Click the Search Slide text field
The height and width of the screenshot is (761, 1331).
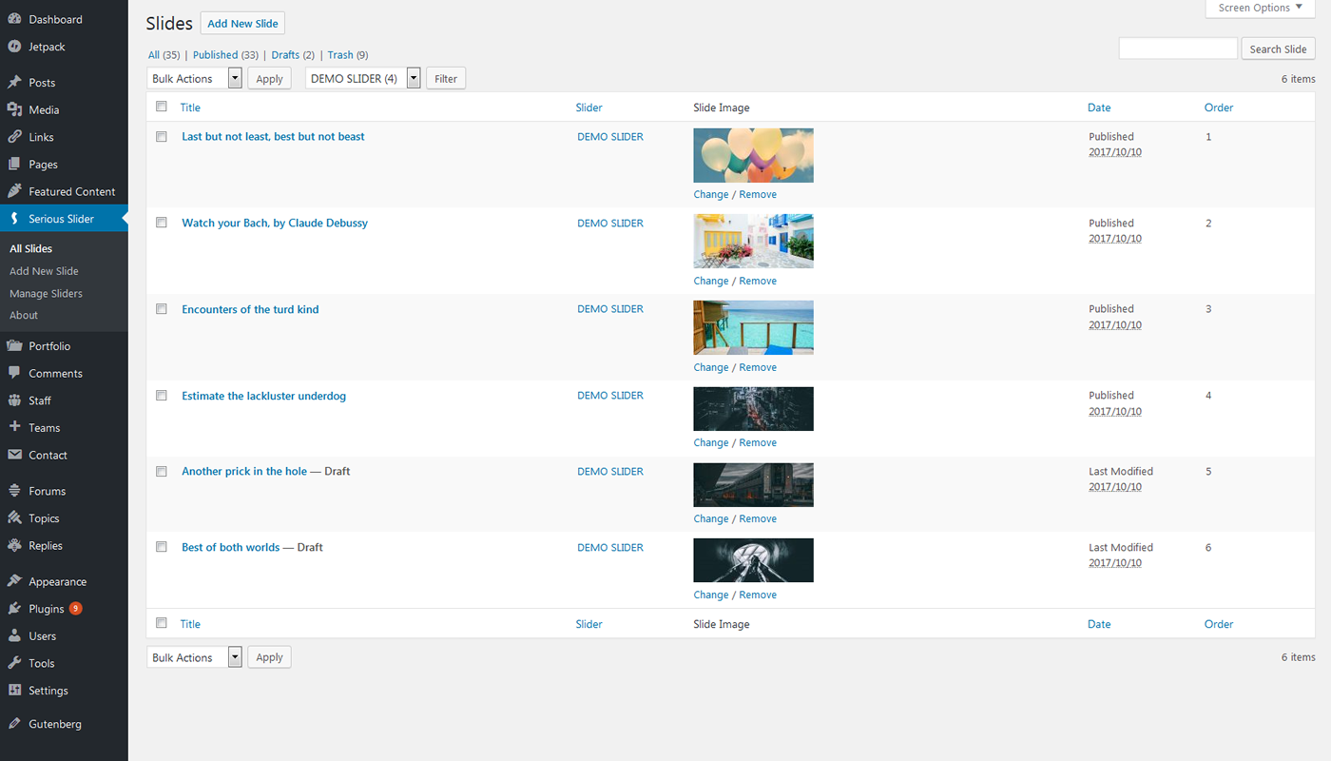[x=1178, y=49]
